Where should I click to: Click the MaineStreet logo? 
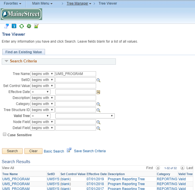(x=22, y=14)
